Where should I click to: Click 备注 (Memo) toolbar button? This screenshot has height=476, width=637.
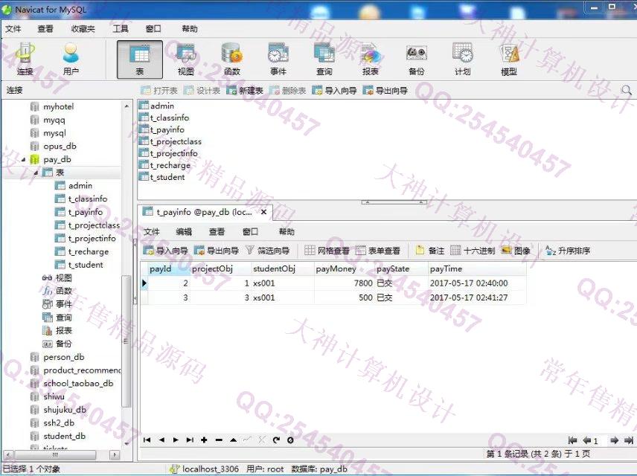(x=430, y=251)
